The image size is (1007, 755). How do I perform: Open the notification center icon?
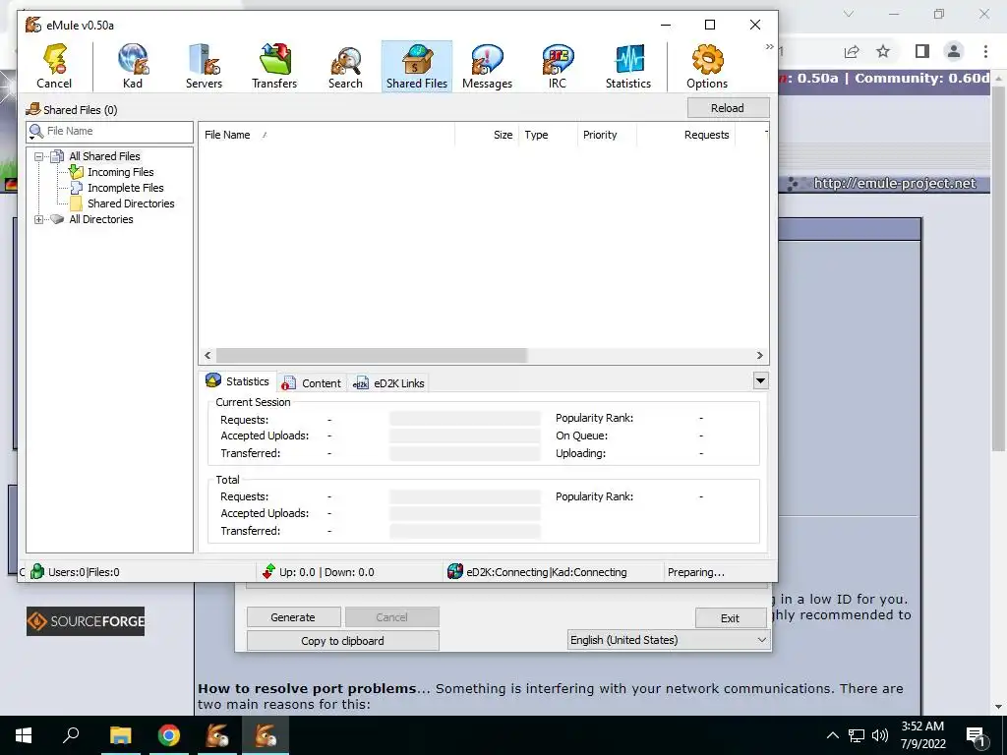[975, 735]
